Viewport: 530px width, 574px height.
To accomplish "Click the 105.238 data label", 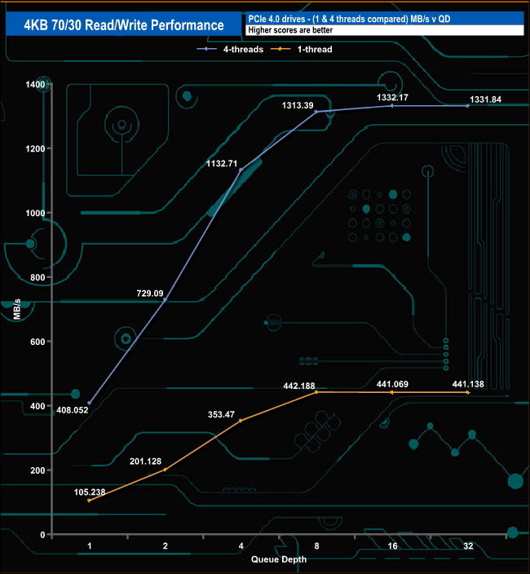I will [90, 492].
